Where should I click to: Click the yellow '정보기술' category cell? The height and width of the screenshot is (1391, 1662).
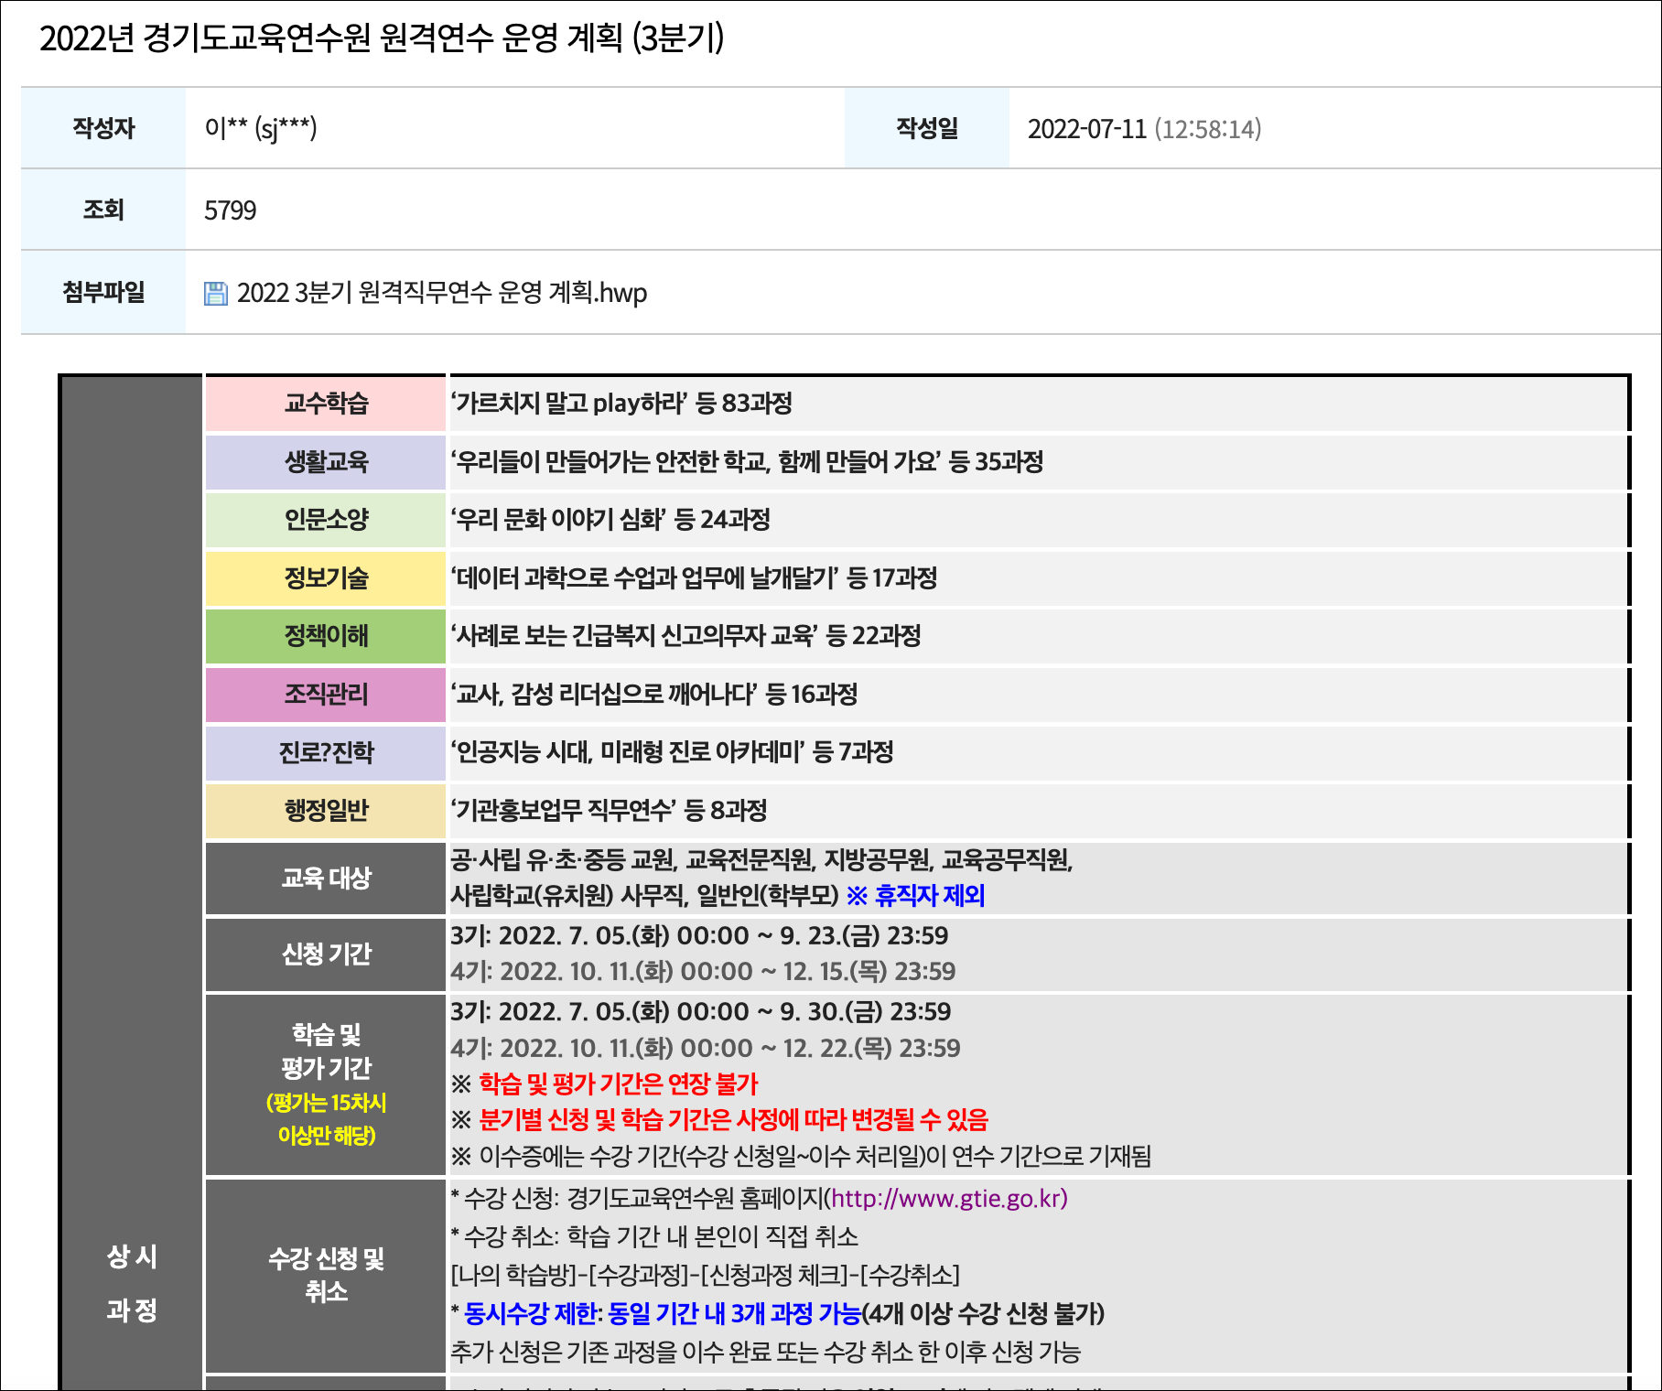pyautogui.click(x=326, y=577)
